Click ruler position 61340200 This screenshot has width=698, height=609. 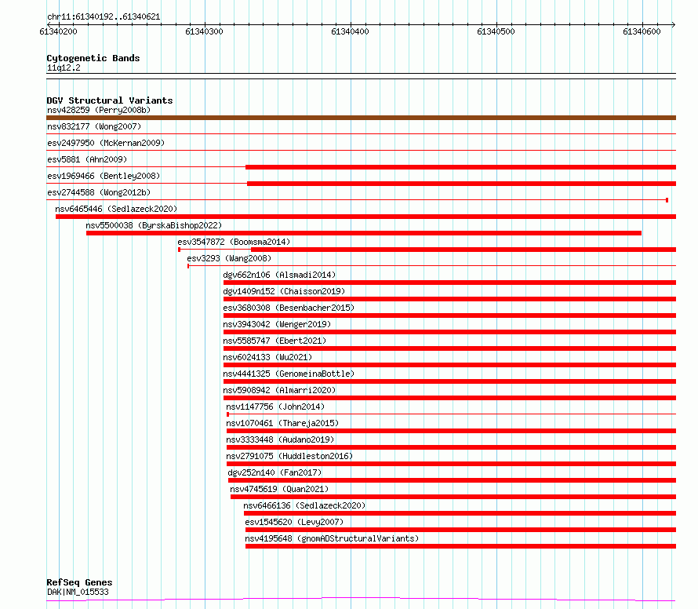coord(58,31)
